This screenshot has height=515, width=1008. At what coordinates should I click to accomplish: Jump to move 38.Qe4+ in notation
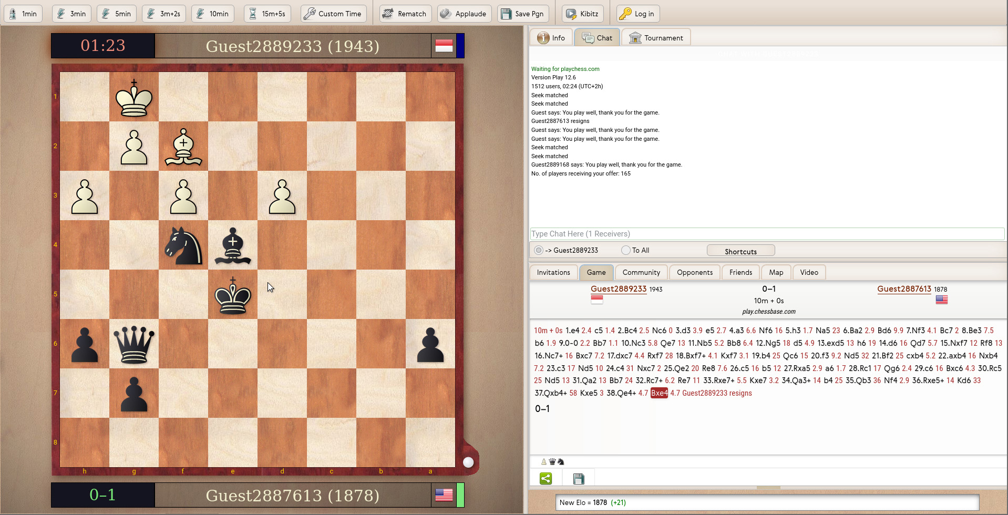(621, 393)
